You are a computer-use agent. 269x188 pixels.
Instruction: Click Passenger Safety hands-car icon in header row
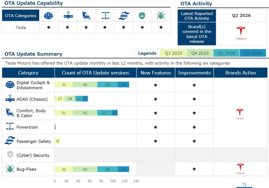(124, 16)
